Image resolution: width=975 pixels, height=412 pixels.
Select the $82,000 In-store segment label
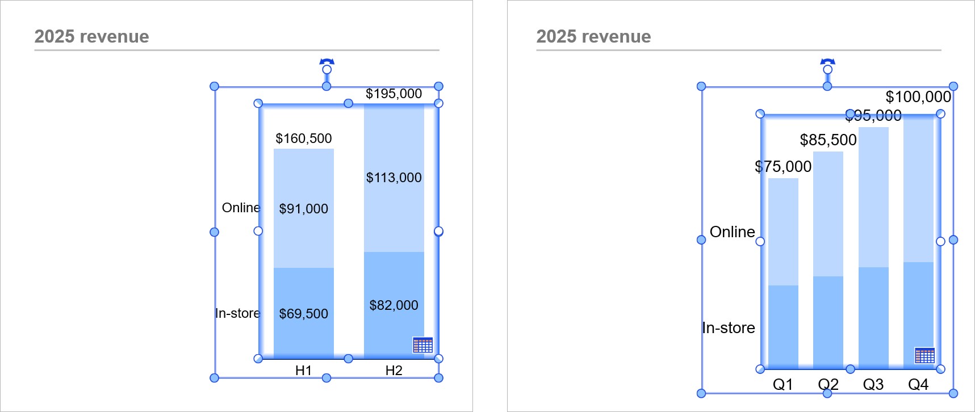pos(394,305)
